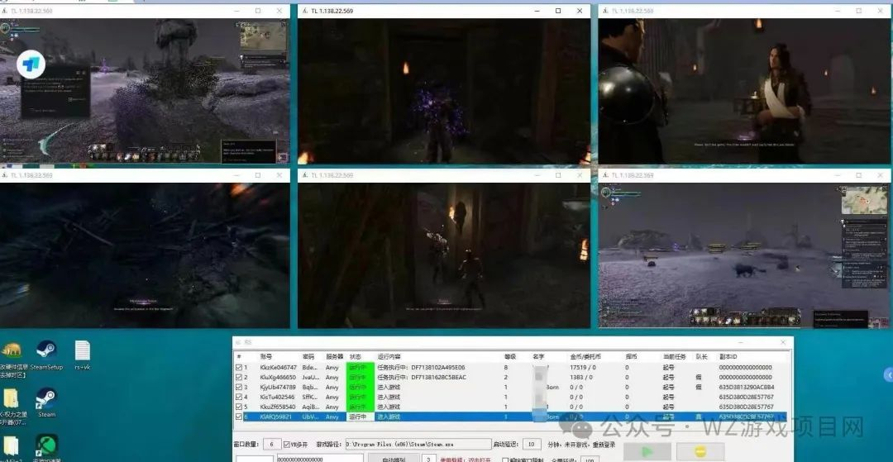Click the blue floating logo in first game window
Image resolution: width=893 pixels, height=462 pixels.
coord(33,62)
